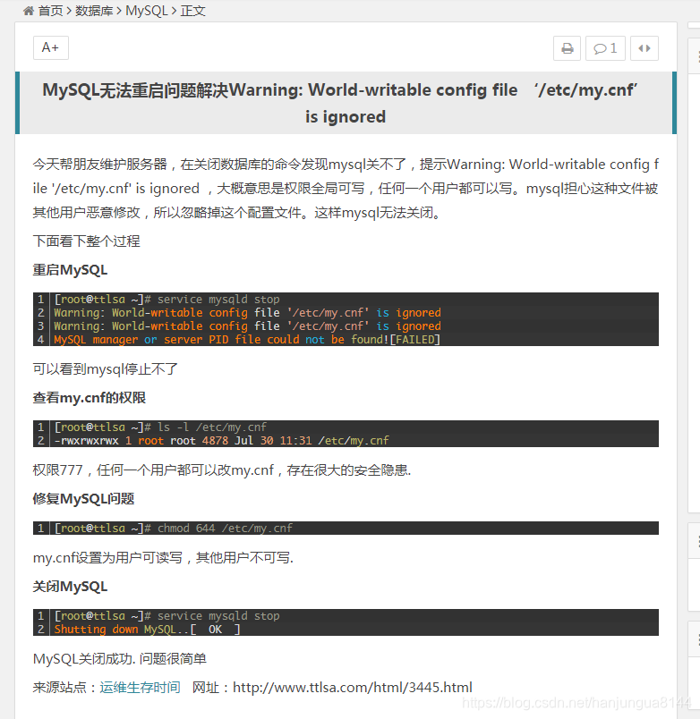The image size is (700, 719).
Task: Click the URL http://www.ttlsa.com/html/3445.html
Action: [x=353, y=688]
